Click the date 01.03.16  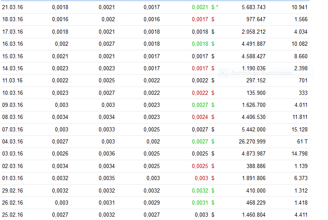click(12, 178)
